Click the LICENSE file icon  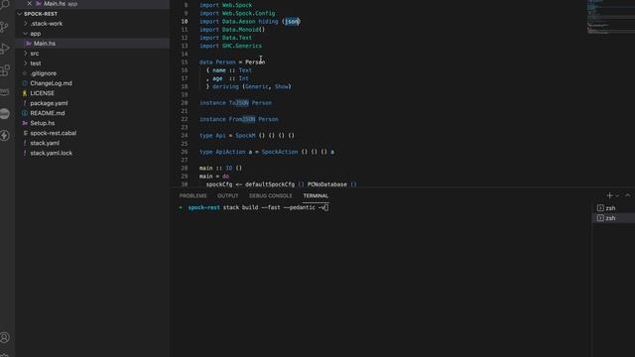pos(25,93)
